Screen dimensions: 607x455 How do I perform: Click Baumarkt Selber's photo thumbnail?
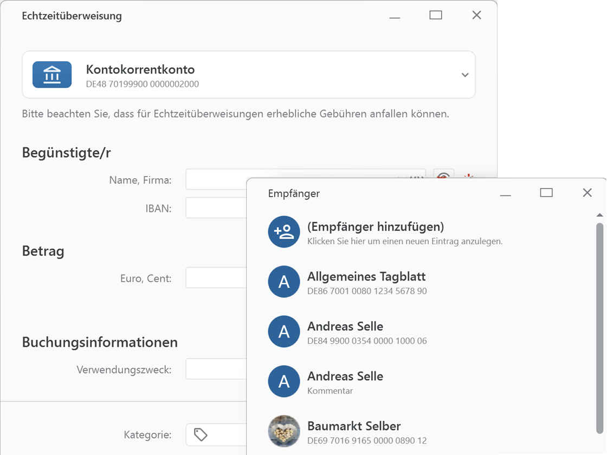coord(283,431)
